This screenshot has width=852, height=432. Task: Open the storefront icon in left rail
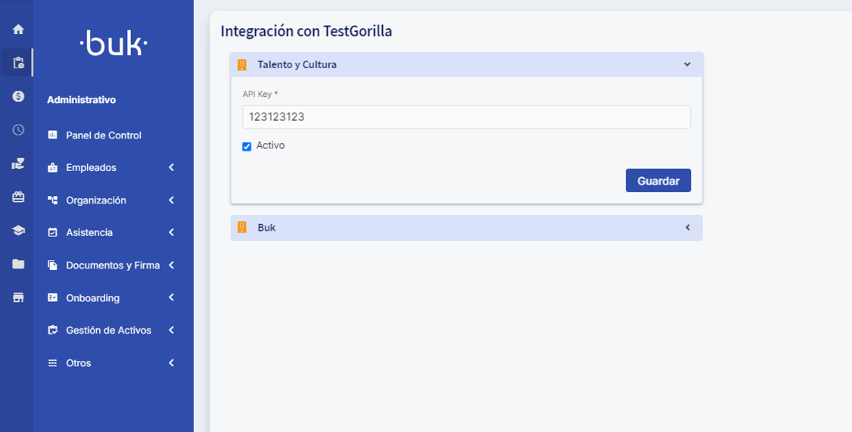point(18,297)
